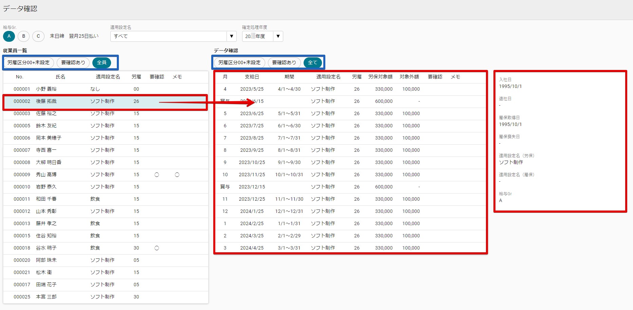This screenshot has height=310, width=633.
Task: Select payment row dated 2024/2/25
Action: (x=350, y=223)
